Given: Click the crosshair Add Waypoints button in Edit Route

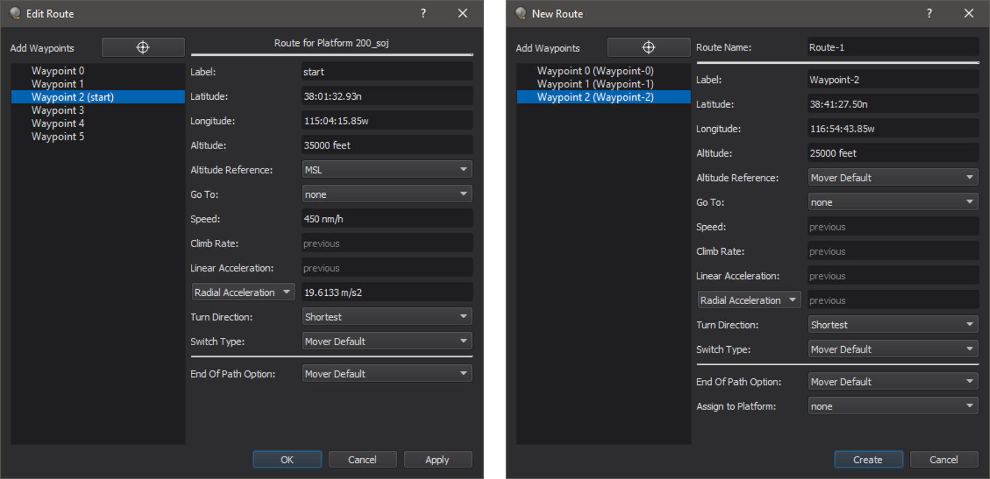Looking at the screenshot, I should tap(143, 48).
